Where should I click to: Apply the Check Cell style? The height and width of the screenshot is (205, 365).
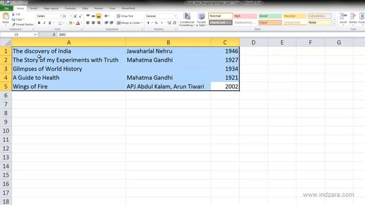coord(221,23)
